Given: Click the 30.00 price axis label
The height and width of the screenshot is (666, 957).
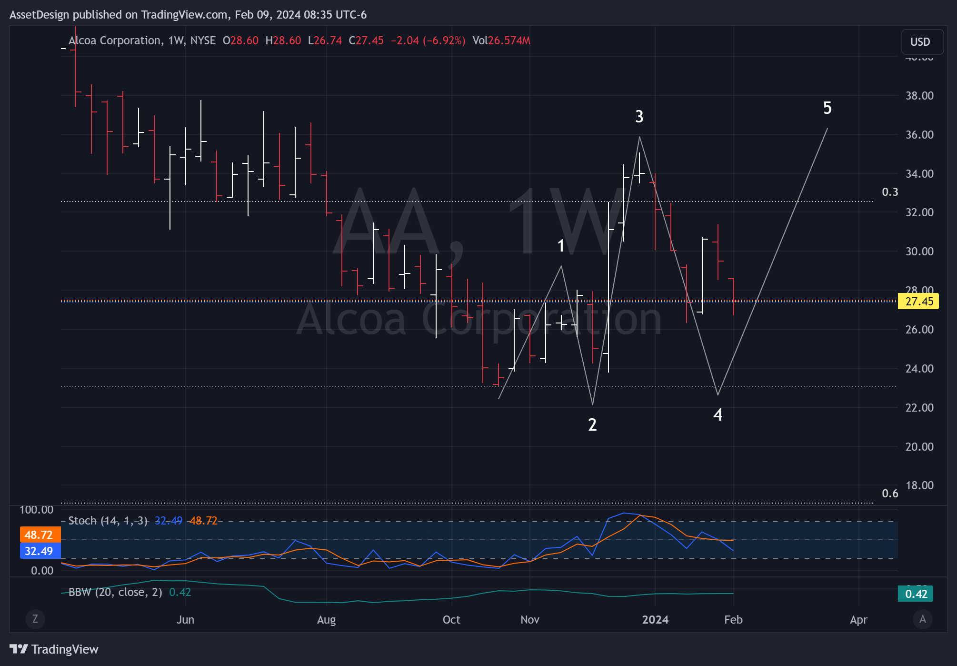Looking at the screenshot, I should (919, 252).
